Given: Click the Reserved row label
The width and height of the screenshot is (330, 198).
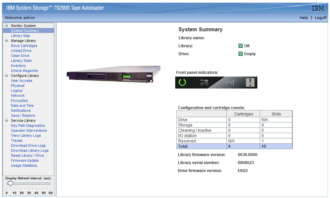Looking at the screenshot, I should point(187,141).
